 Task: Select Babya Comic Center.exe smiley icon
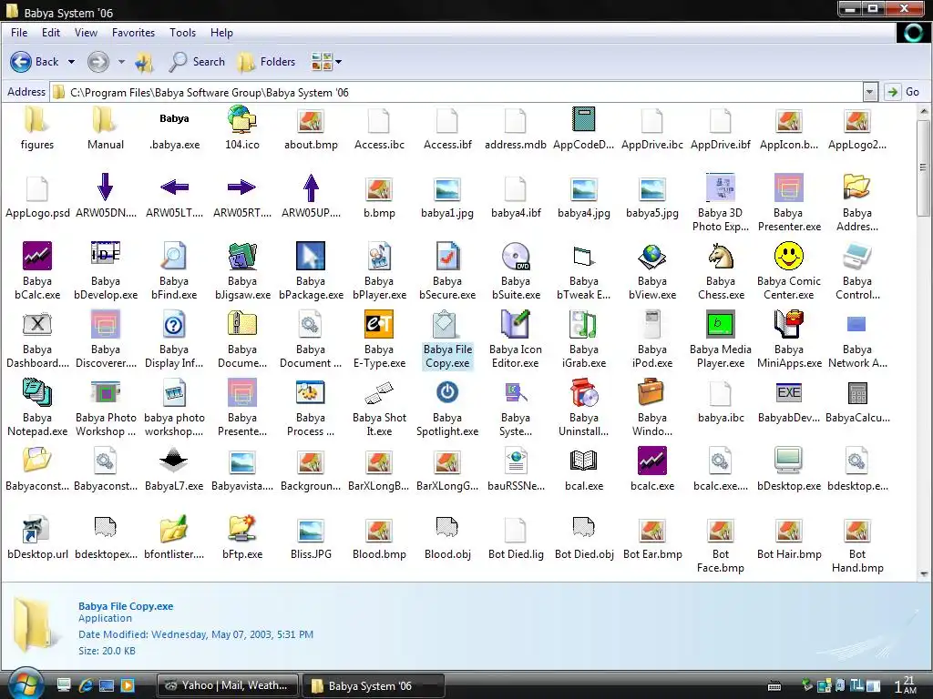click(789, 256)
